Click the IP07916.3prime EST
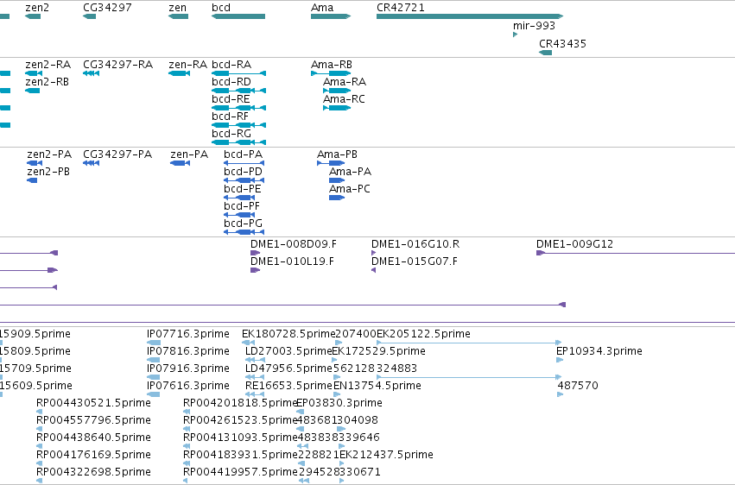The width and height of the screenshot is (735, 485). tap(153, 377)
